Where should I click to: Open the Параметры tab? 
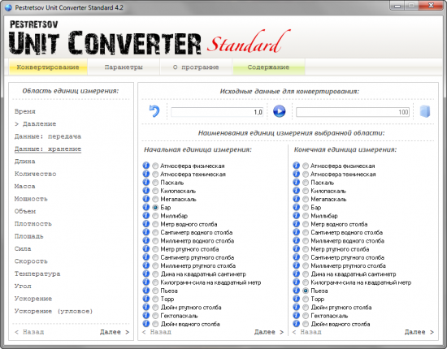(124, 67)
